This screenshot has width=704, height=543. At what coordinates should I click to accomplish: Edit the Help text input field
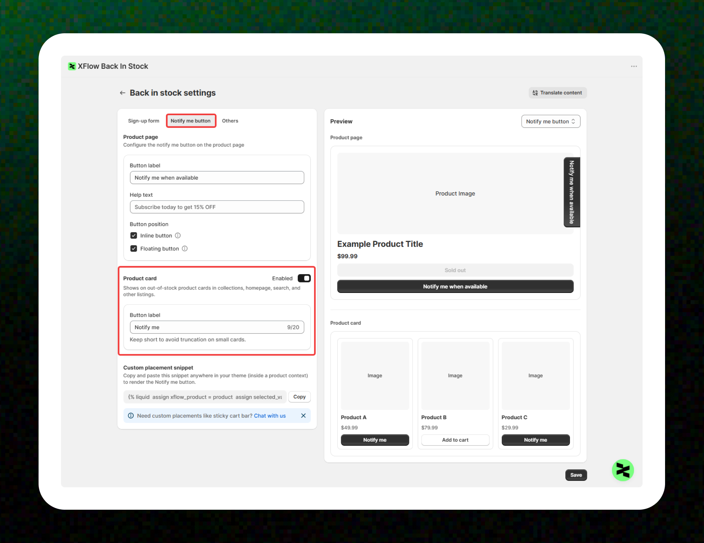click(x=217, y=207)
